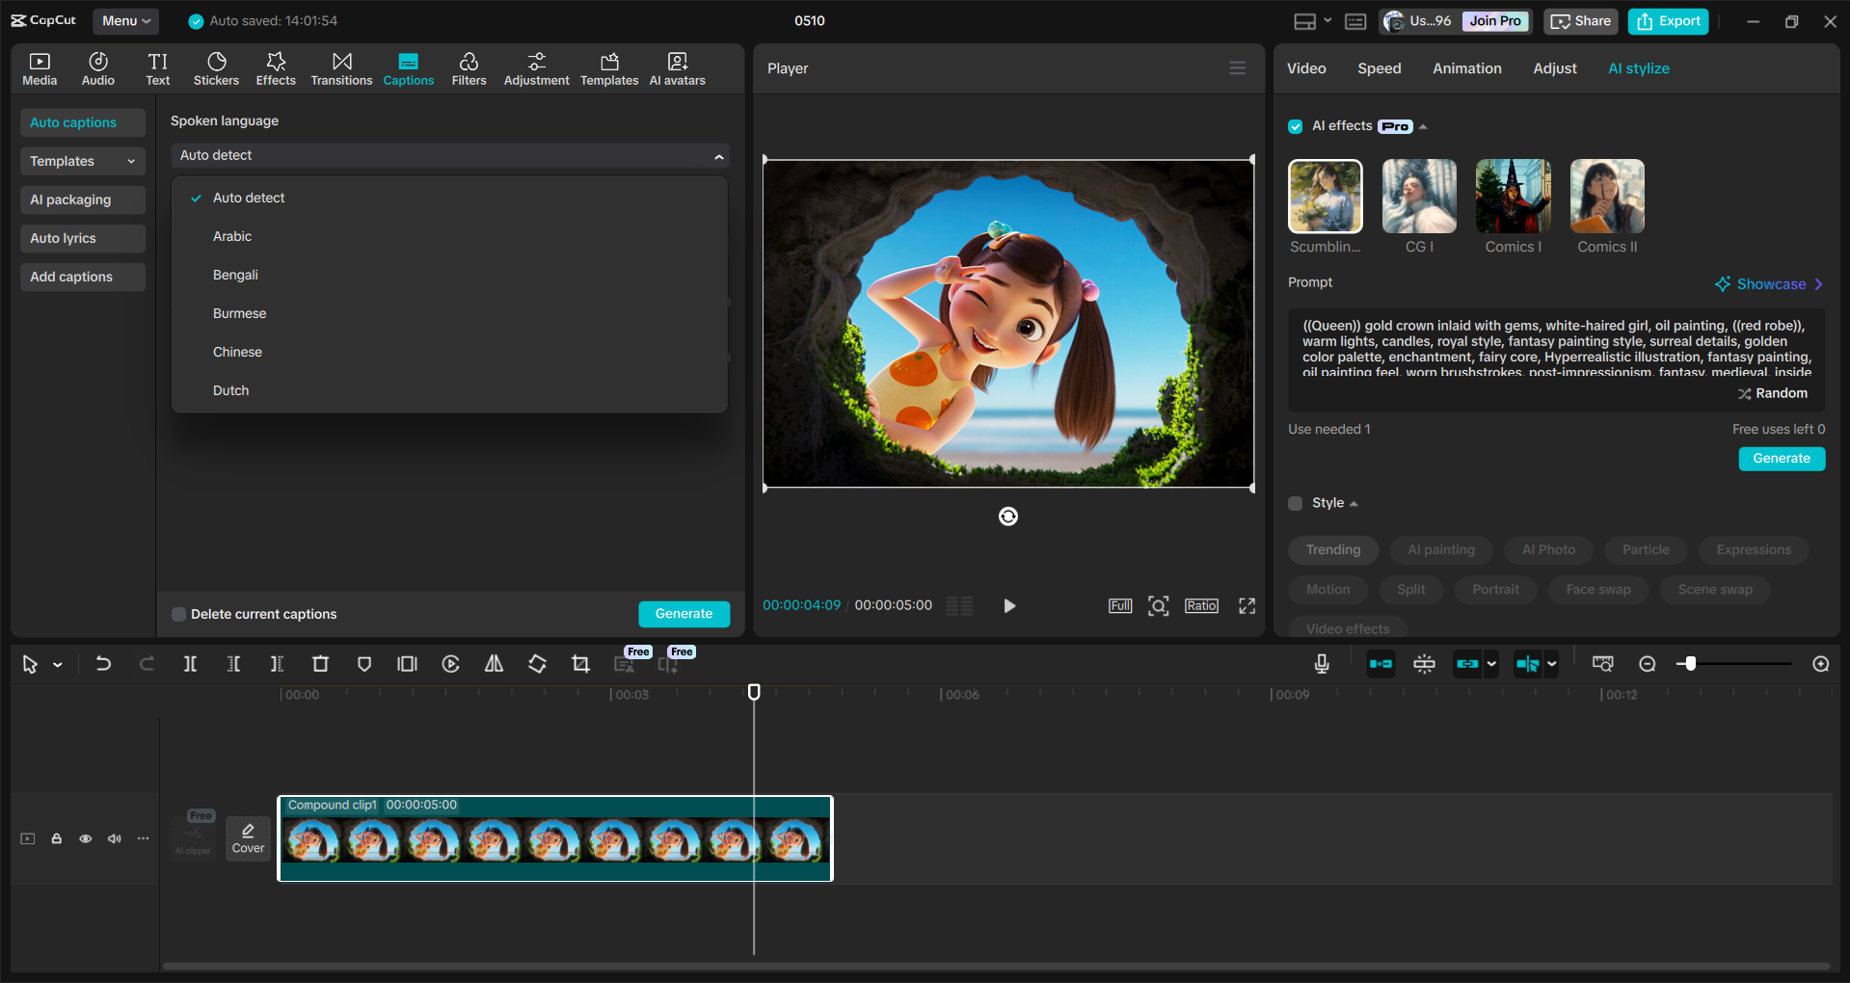1850x983 pixels.
Task: Click the Undo icon in the timeline toolbar
Action: point(103,664)
